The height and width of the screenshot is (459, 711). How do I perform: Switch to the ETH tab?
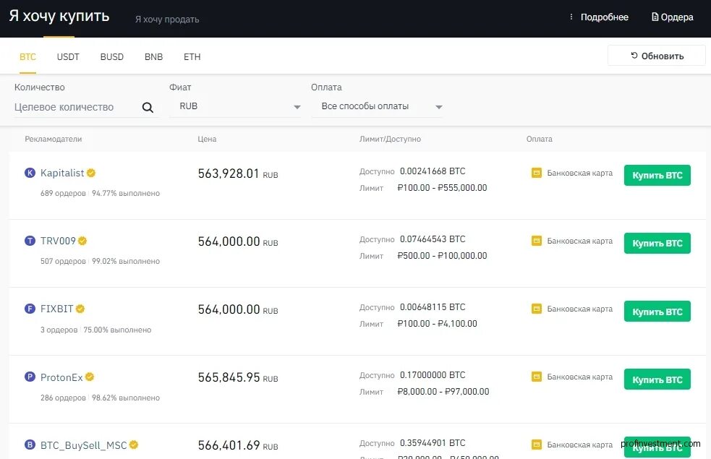pos(192,56)
